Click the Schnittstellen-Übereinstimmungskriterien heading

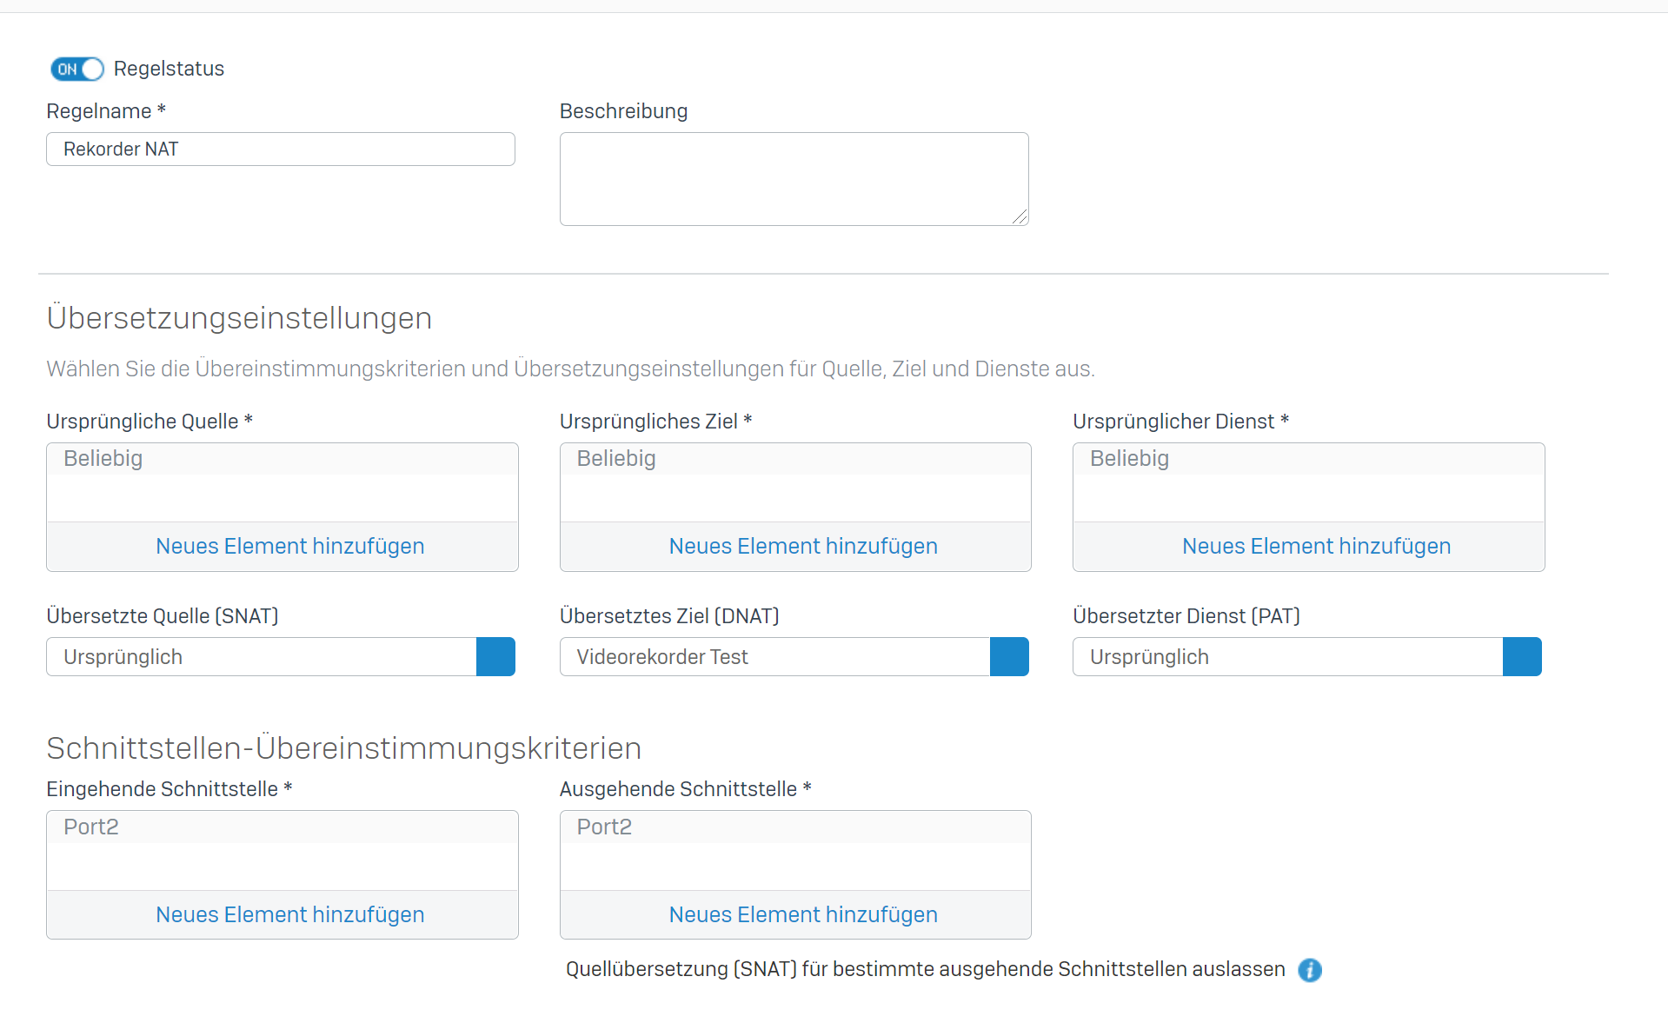pos(343,748)
